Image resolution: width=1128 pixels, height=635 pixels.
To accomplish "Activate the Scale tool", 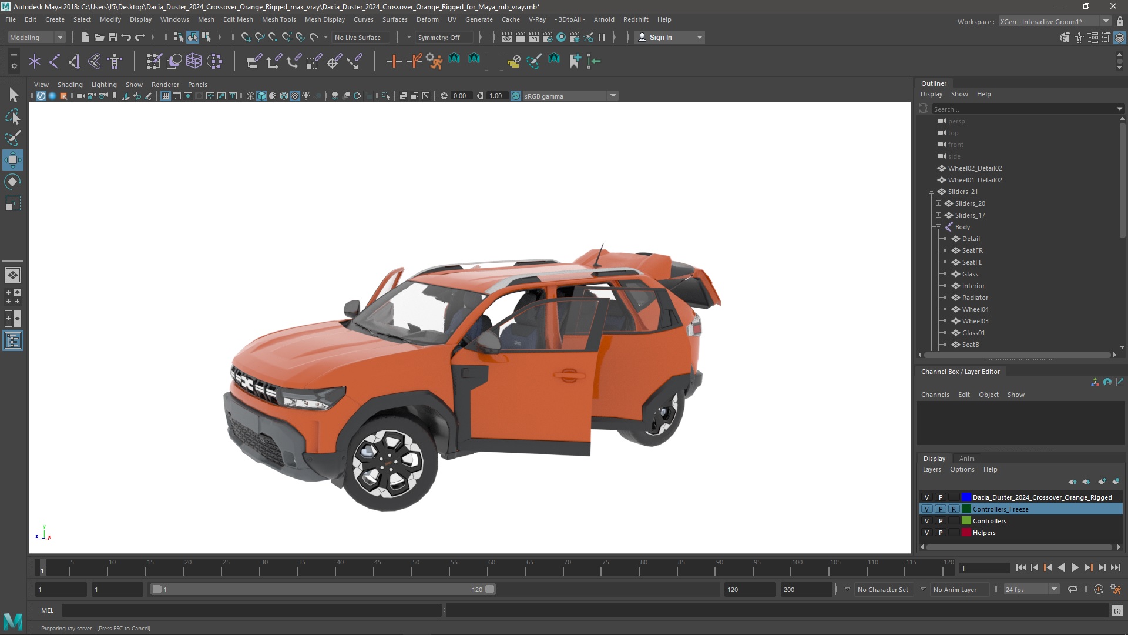I will 13,203.
